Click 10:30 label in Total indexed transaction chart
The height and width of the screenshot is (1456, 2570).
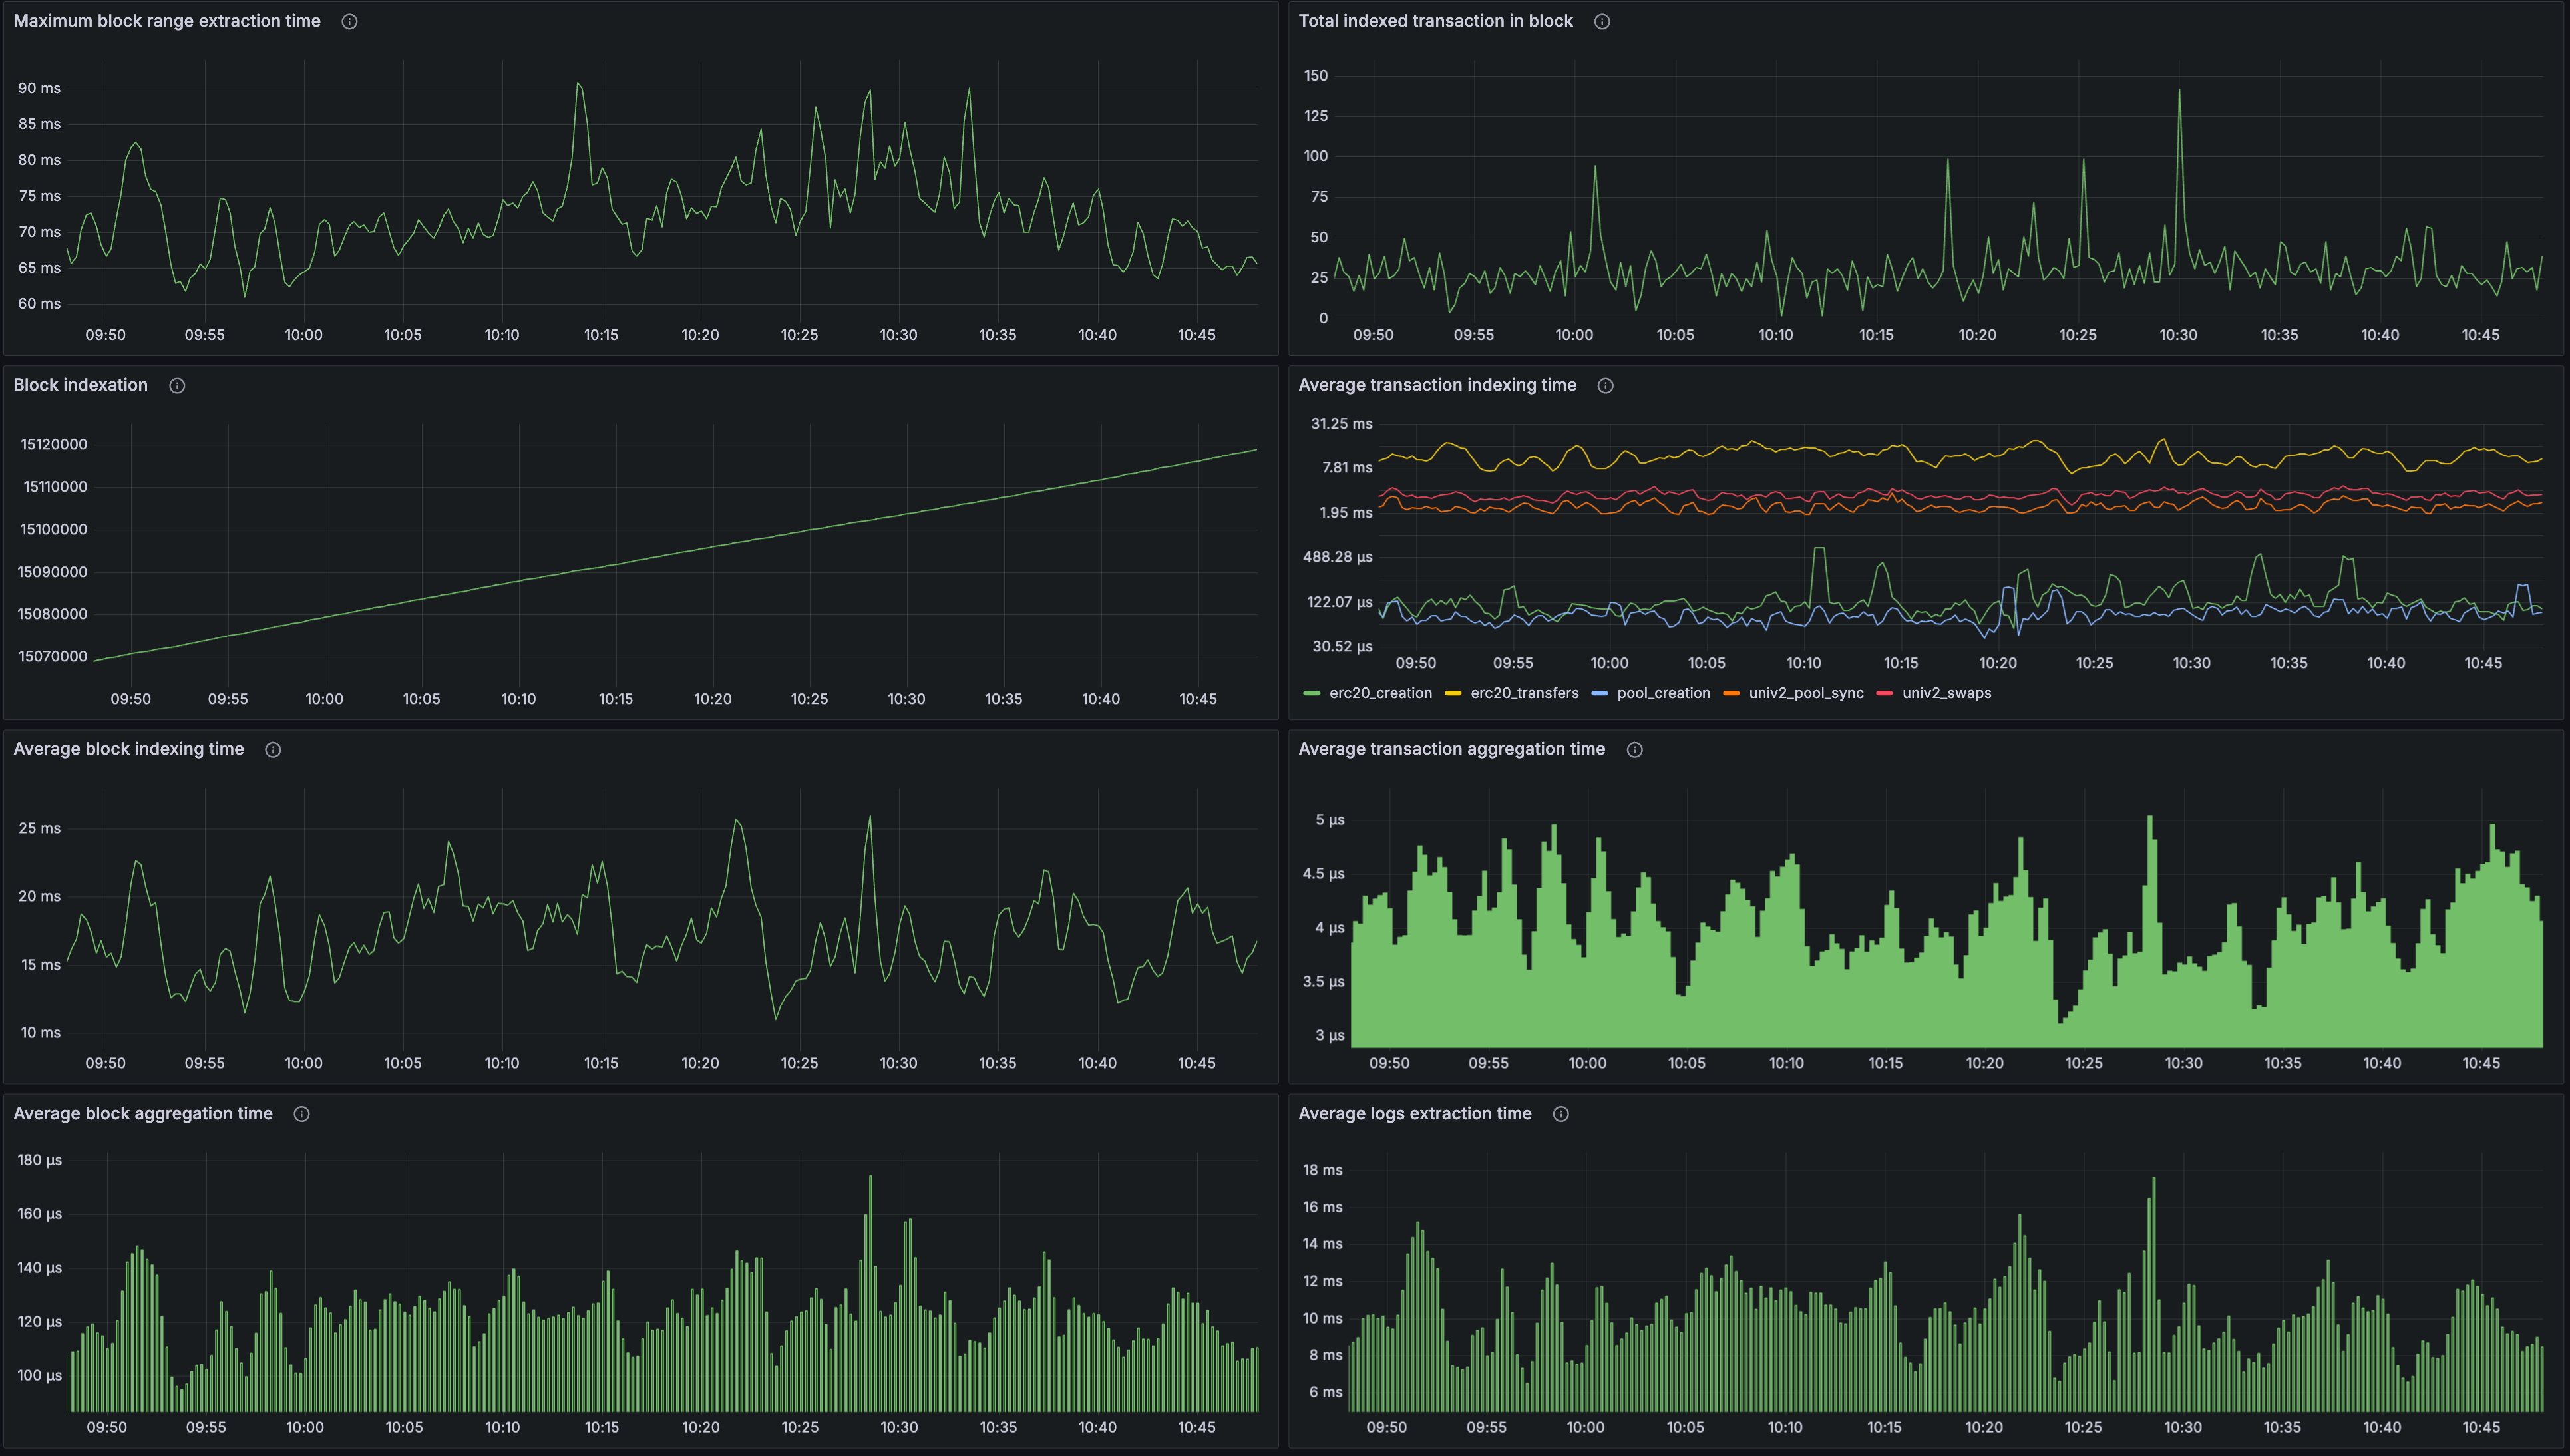2178,335
